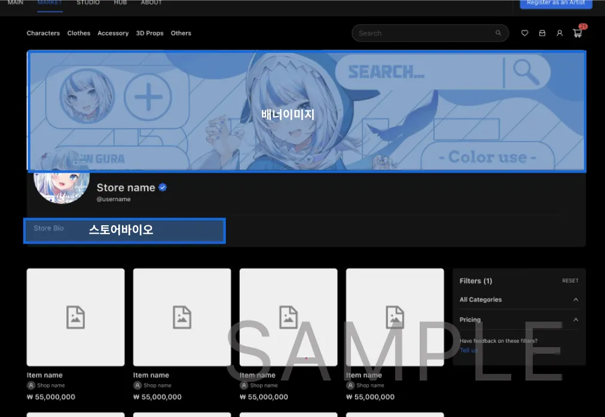Viewport: 605px width, 417px height.
Task: Click the third item card image
Action: coord(289,317)
